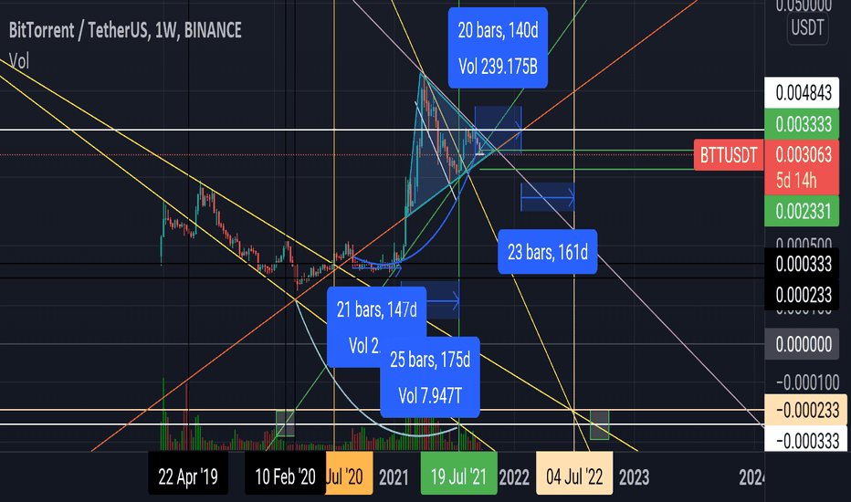Viewport: 851px width, 502px height.
Task: Click the -0.000100 axis tick
Action: (x=808, y=382)
